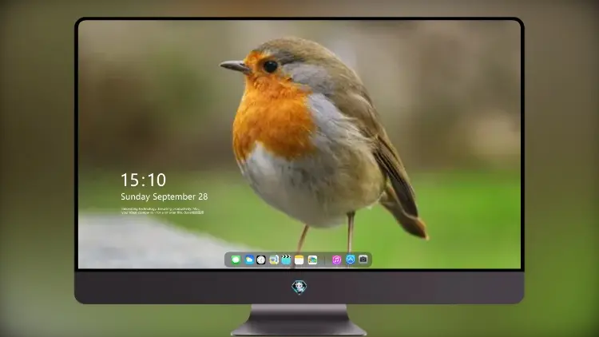
Task: Open the Weather app in the dock
Action: tap(249, 260)
